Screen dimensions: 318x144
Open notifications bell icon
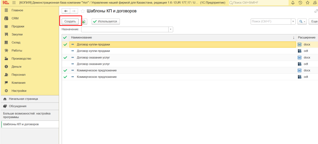293,3
